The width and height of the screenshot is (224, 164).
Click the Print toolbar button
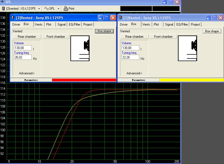pos(69,9)
